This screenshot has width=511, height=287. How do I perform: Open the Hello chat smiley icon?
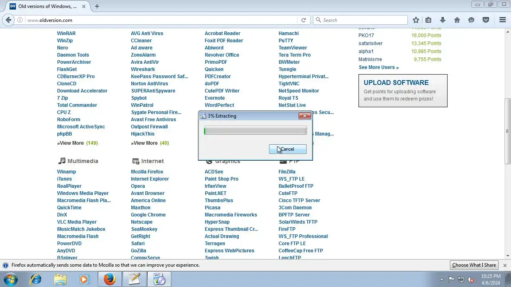pos(471,20)
